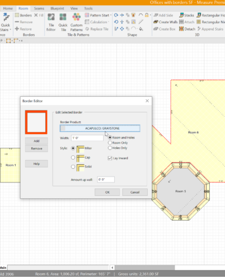
Task: Click the Borders button in the ribbon
Action: 23,15
